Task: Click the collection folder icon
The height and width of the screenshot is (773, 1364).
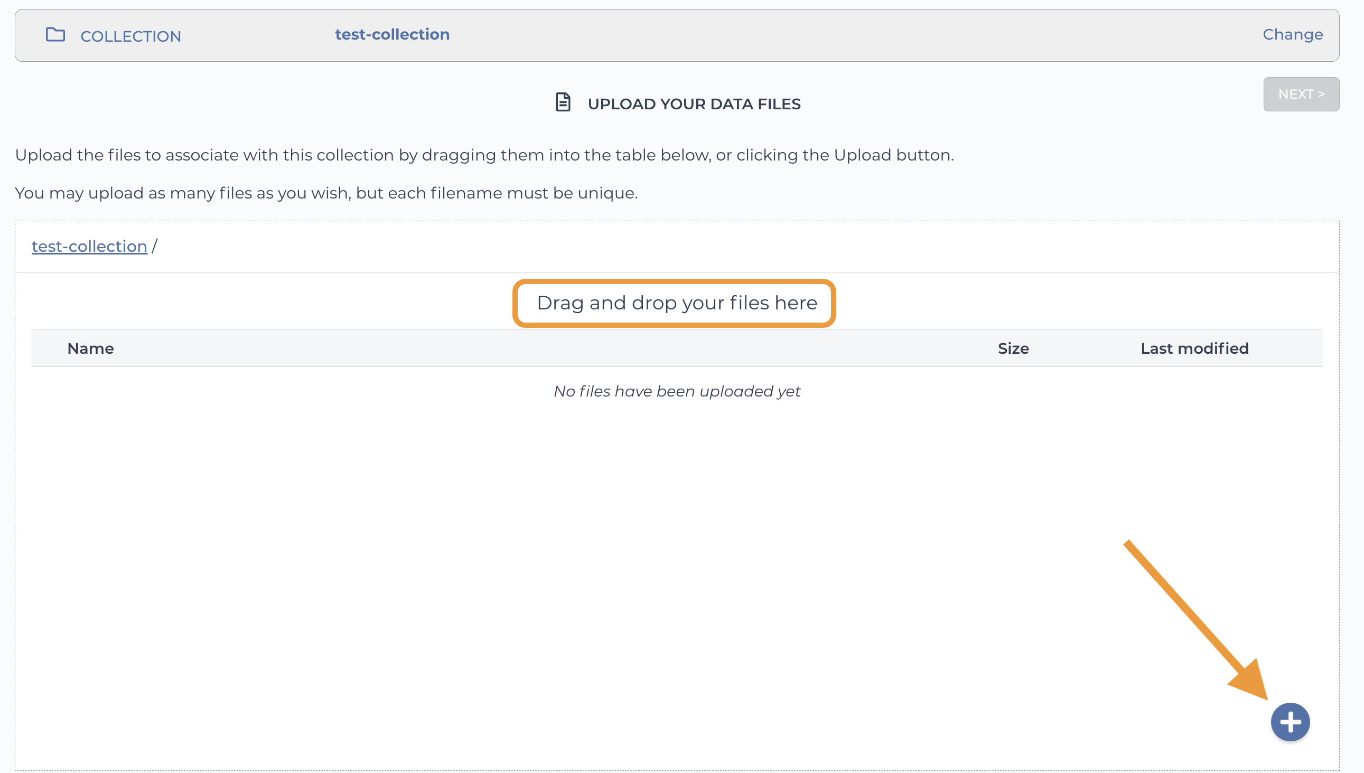Action: click(55, 34)
